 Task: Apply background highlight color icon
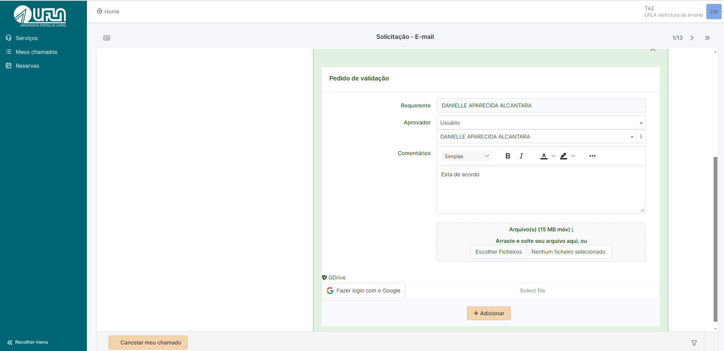pos(564,156)
